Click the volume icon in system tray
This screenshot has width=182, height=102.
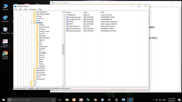coord(160,100)
